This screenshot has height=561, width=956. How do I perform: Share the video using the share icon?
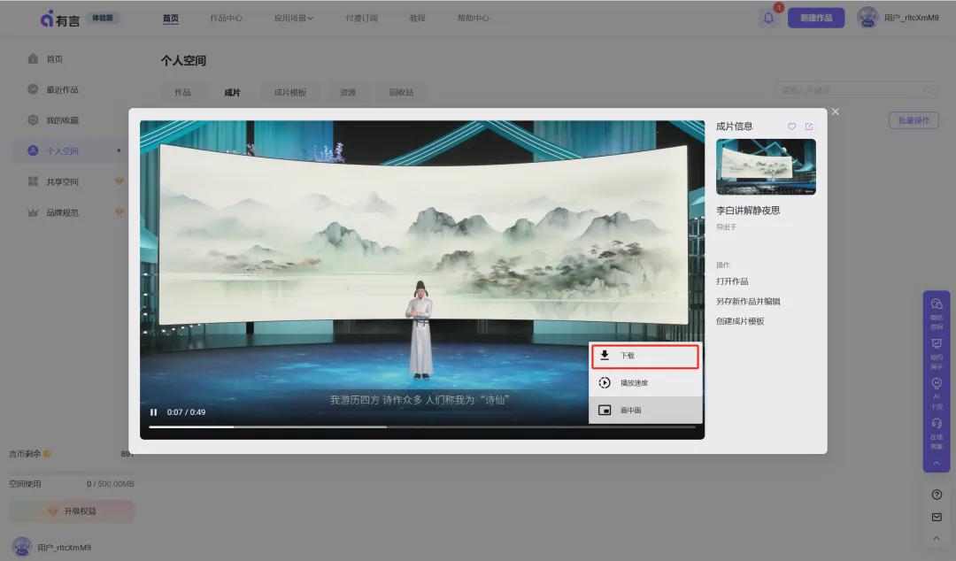[808, 126]
